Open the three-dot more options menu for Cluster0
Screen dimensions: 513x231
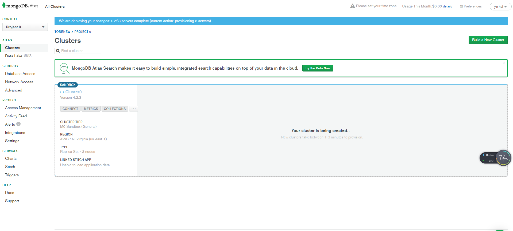[x=134, y=109]
